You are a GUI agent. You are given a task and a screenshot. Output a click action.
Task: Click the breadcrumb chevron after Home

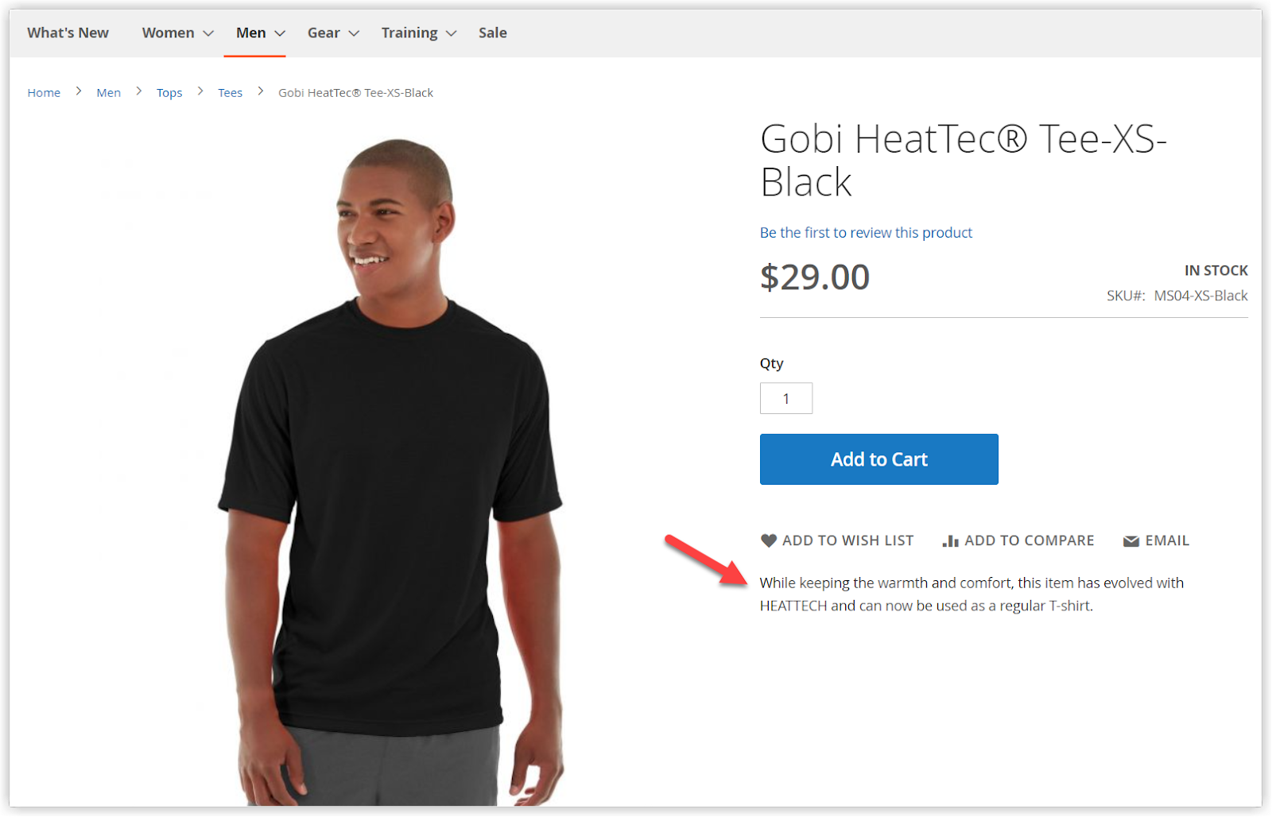coord(78,91)
